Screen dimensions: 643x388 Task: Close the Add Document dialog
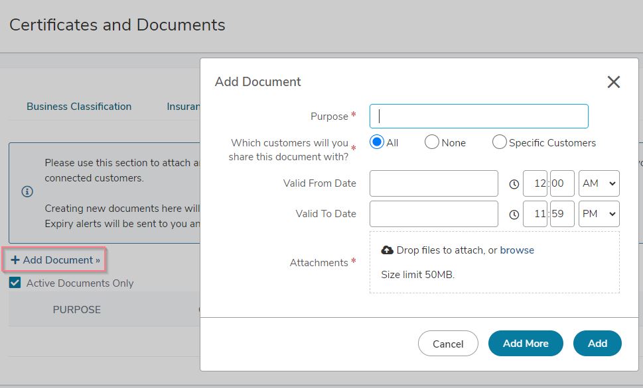(614, 82)
